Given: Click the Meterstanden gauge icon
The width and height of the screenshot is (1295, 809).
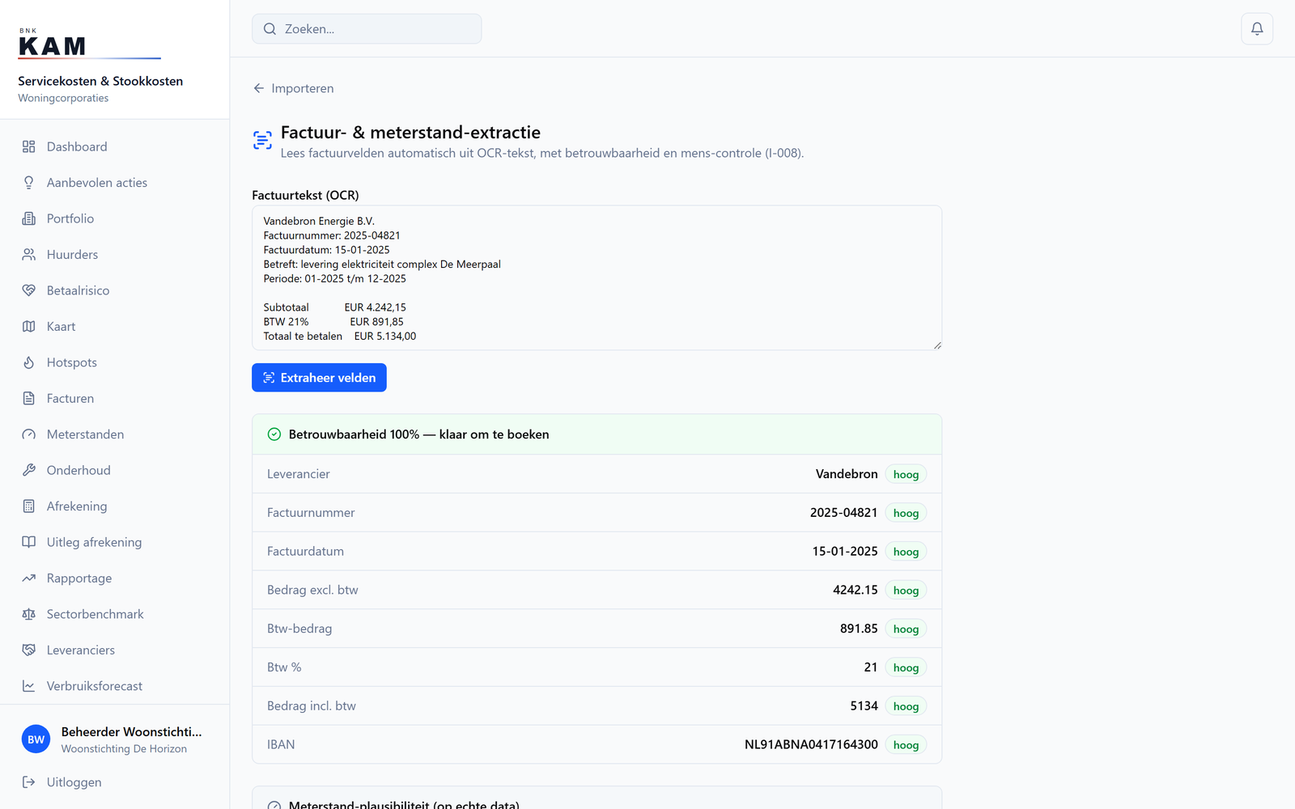Looking at the screenshot, I should (29, 434).
